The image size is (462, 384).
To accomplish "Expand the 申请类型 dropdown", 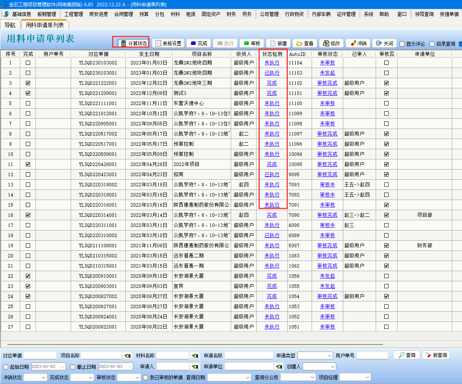I will [x=315, y=355].
